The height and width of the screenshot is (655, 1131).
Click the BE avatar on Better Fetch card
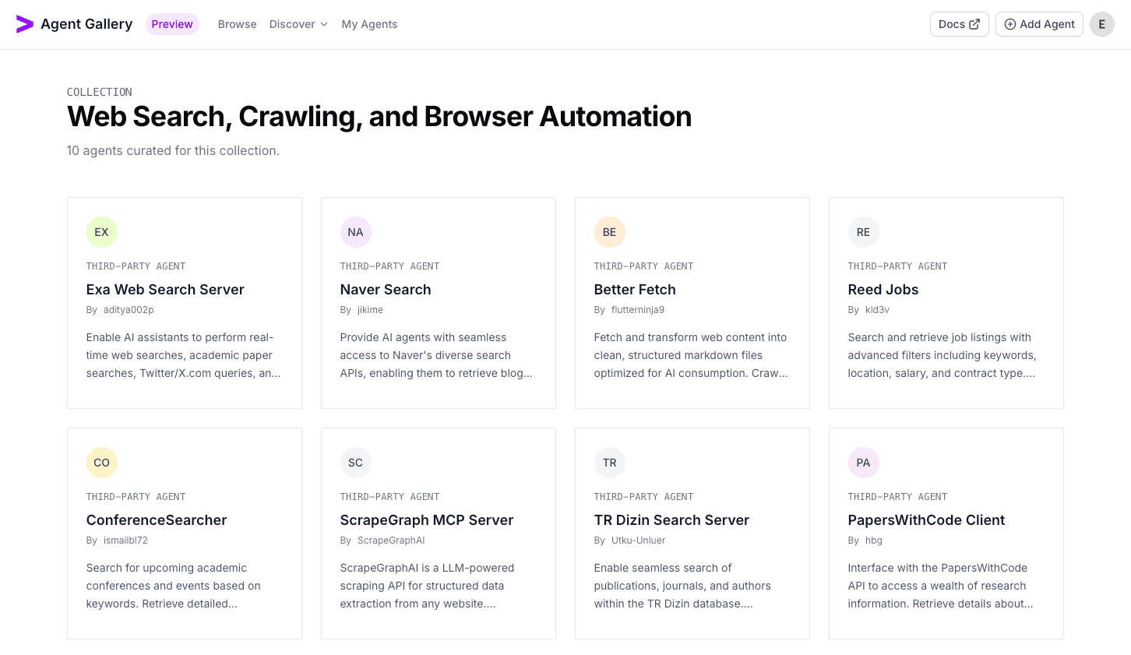tap(609, 231)
